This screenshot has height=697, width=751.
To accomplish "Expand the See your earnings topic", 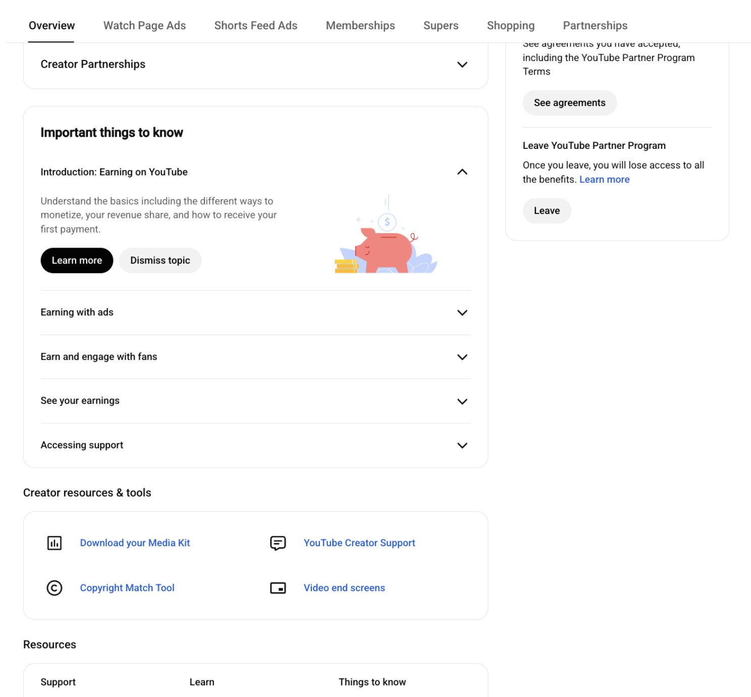I will click(x=462, y=401).
